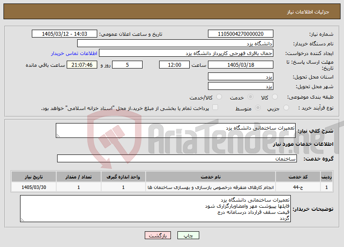The height and width of the screenshot is (247, 344).
Task: Click the ساعت باقی مانده label
Action: (x=45, y=65)
